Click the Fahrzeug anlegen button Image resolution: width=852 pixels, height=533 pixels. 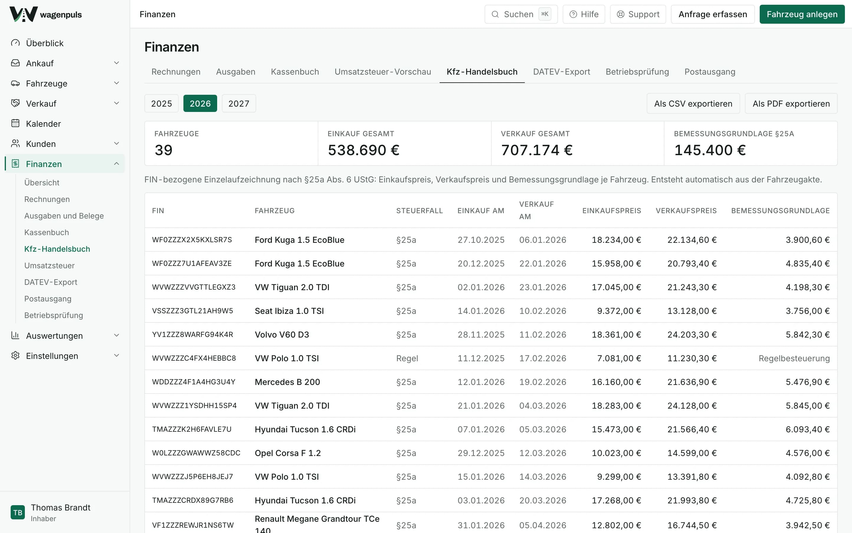802,14
